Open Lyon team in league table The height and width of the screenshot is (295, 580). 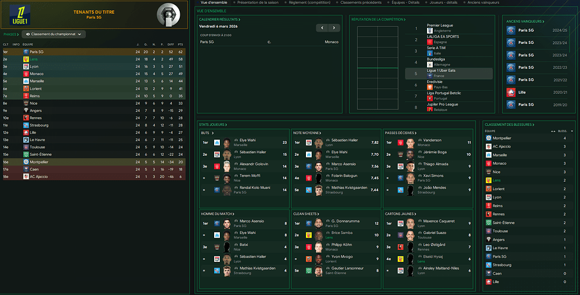click(34, 67)
